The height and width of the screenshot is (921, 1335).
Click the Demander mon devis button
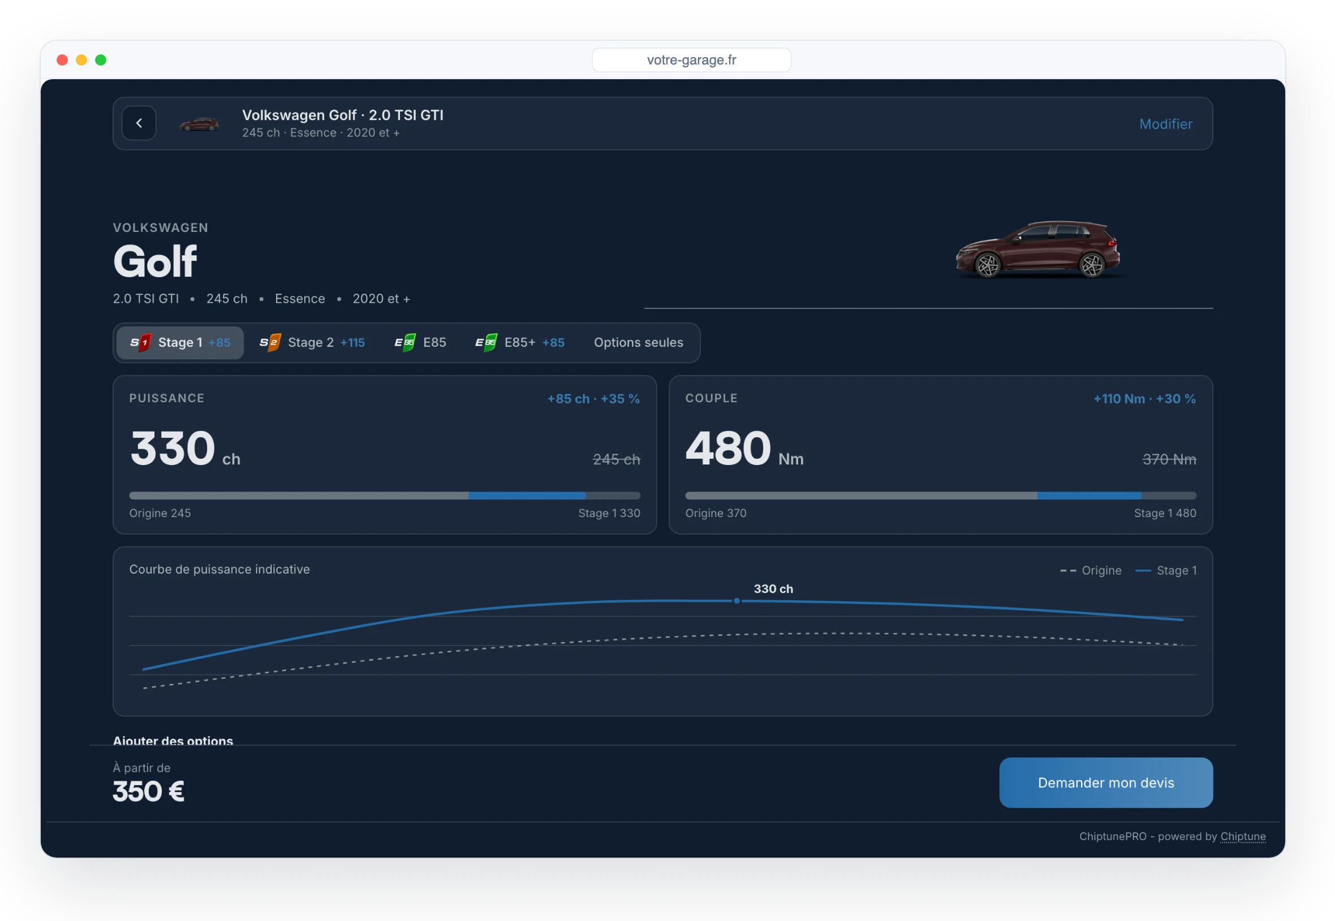click(1106, 782)
